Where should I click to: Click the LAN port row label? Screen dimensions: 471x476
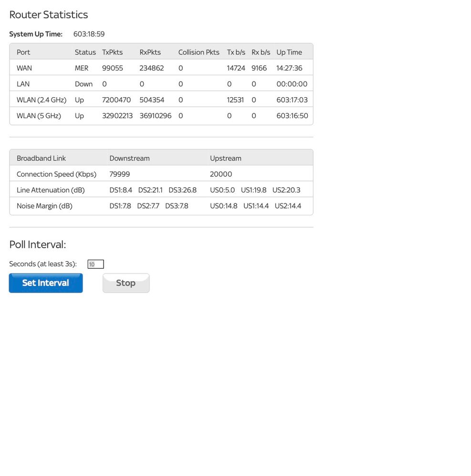(23, 84)
